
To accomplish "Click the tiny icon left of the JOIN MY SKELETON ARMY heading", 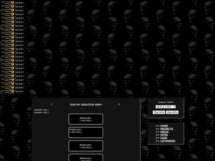I will point(51,104).
